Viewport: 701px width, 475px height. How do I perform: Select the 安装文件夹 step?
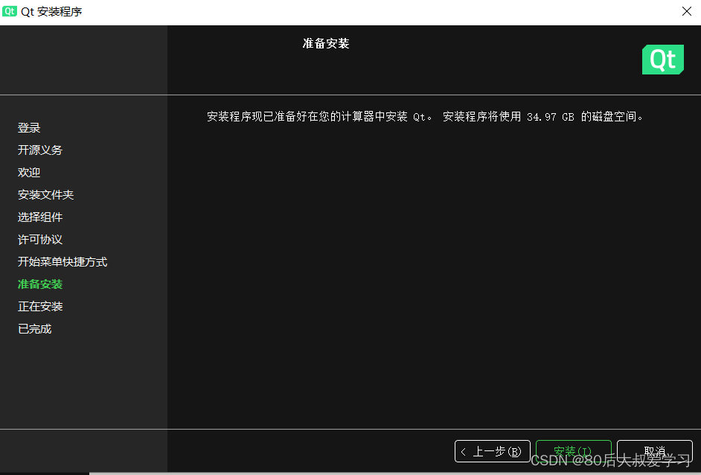click(x=45, y=194)
